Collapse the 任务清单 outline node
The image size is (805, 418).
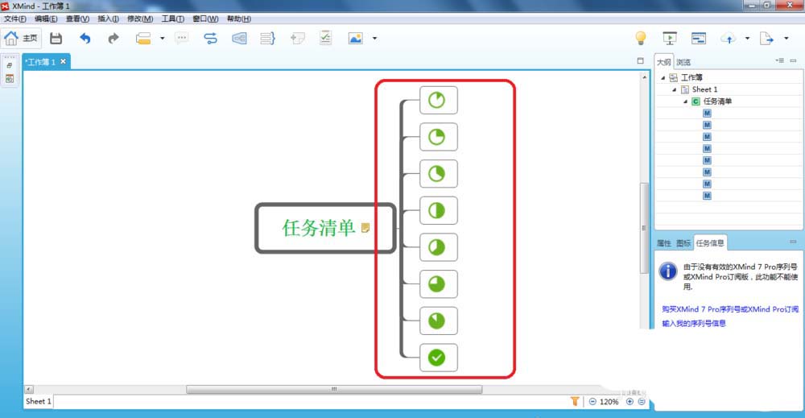(x=685, y=101)
